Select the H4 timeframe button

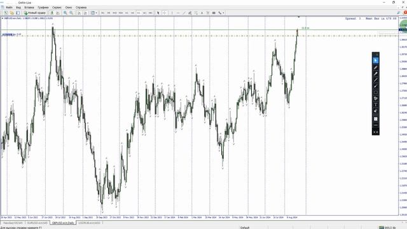click(133, 13)
